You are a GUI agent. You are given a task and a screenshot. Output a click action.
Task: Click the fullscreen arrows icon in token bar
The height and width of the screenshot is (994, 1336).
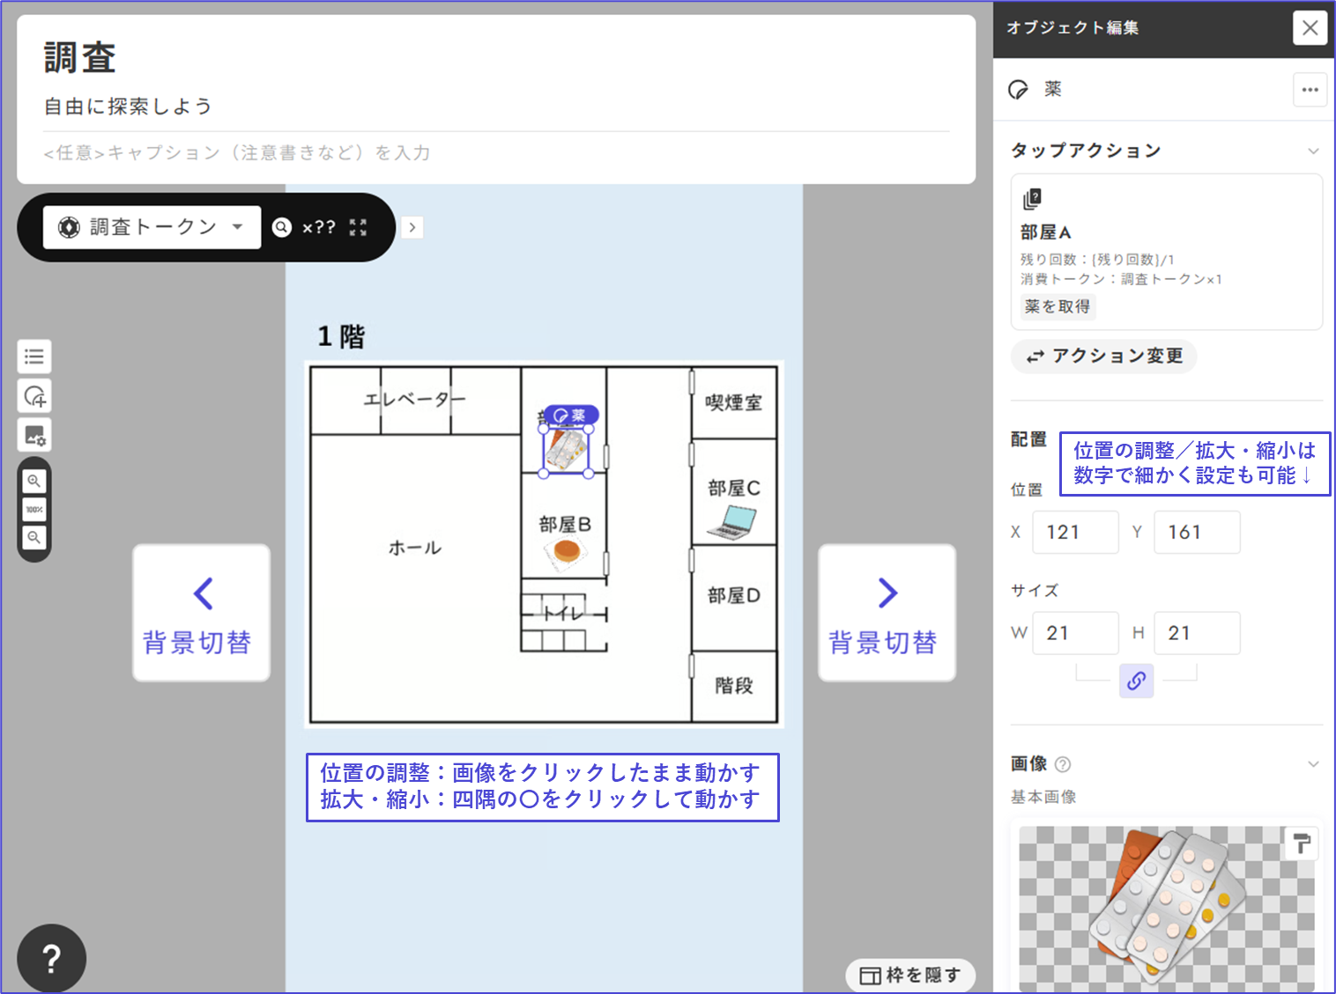[358, 227]
